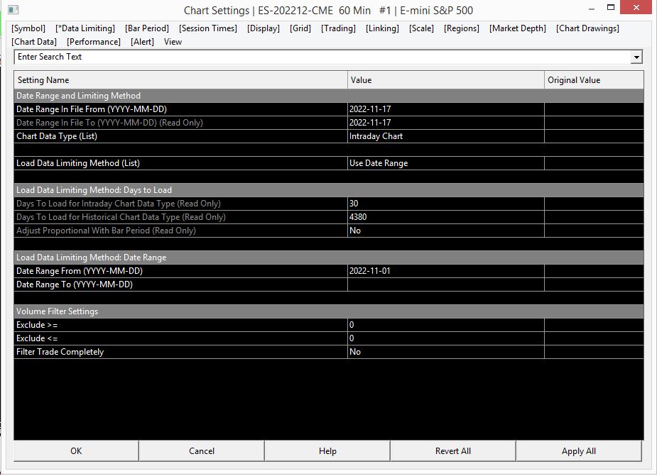Click the Revert All button
This screenshot has height=476, width=657.
(x=453, y=451)
